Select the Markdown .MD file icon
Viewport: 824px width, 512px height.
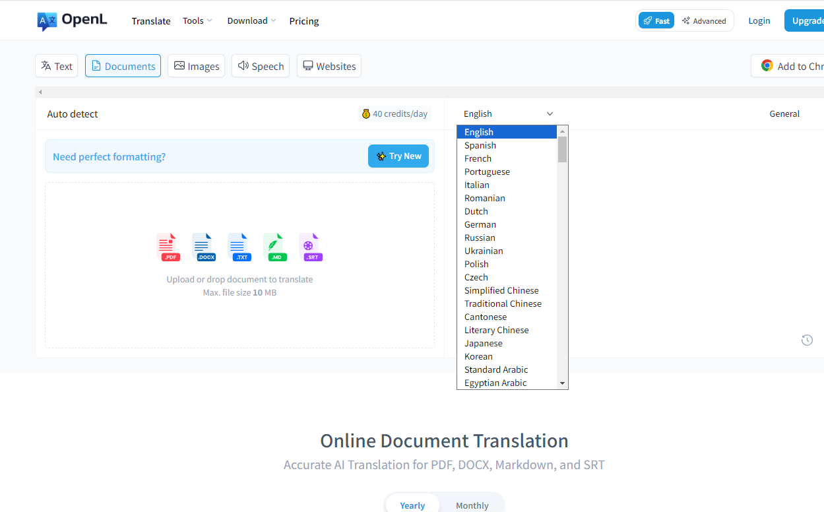[x=274, y=247]
